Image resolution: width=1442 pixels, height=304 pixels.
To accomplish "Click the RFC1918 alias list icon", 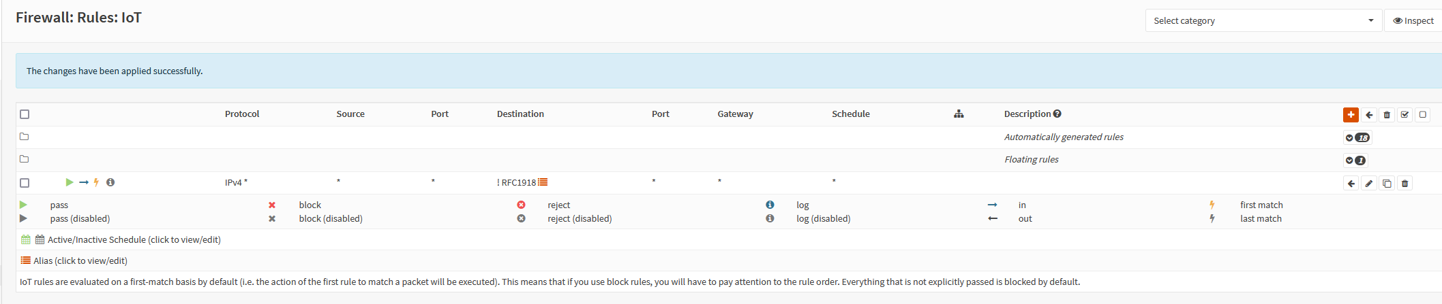I will 543,182.
